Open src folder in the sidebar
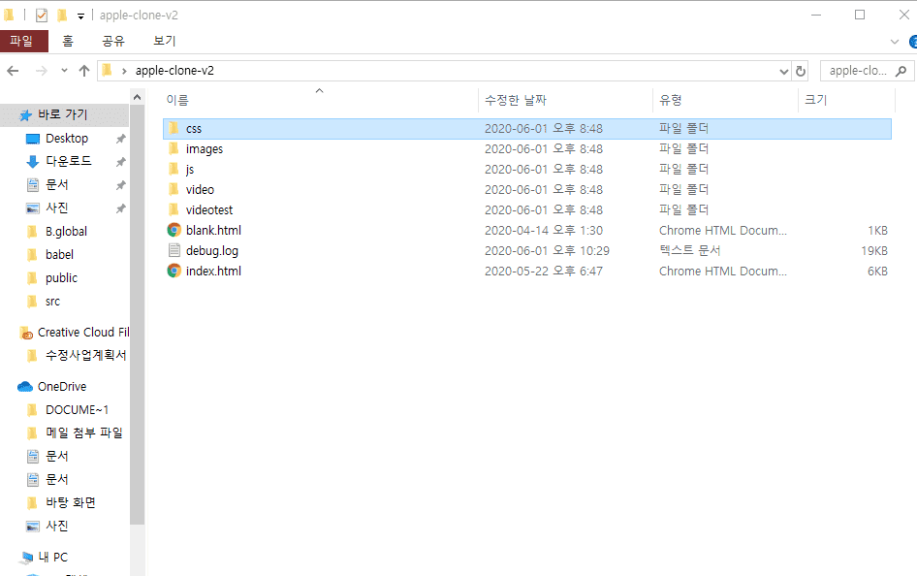The image size is (917, 576). (x=52, y=302)
